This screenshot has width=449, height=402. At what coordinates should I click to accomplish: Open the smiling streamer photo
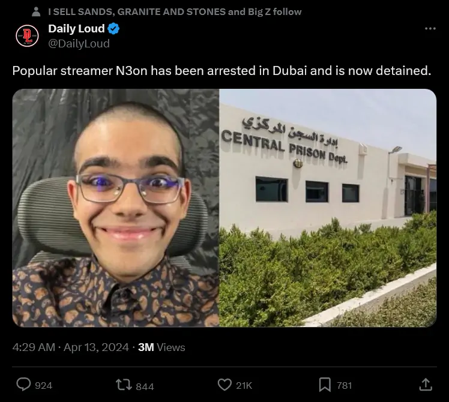pyautogui.click(x=116, y=208)
